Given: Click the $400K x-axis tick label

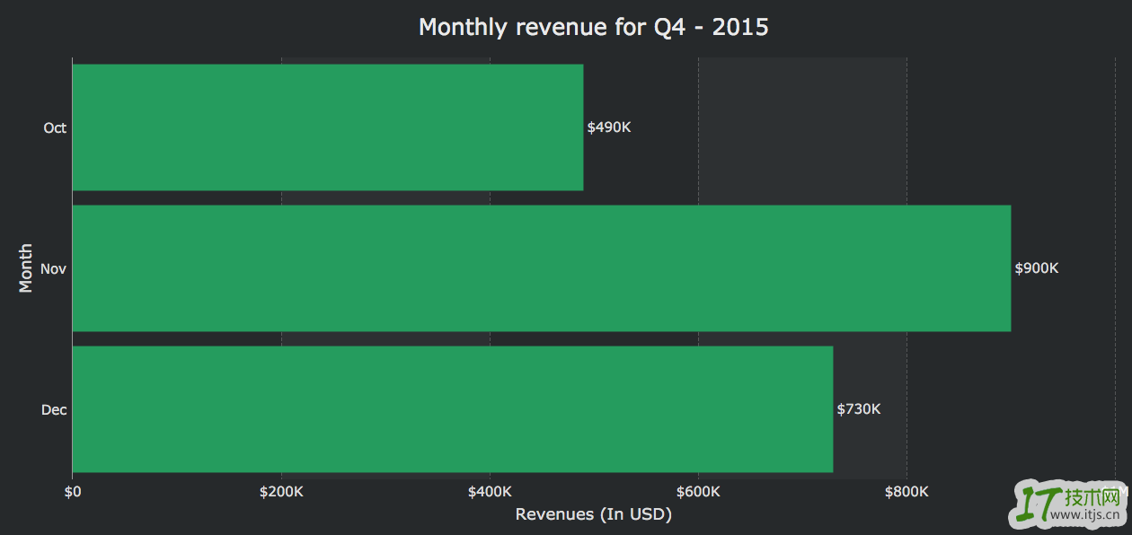Looking at the screenshot, I should tap(490, 492).
